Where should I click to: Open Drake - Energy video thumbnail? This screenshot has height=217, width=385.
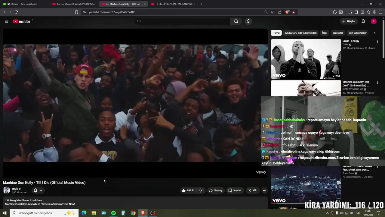(306, 59)
